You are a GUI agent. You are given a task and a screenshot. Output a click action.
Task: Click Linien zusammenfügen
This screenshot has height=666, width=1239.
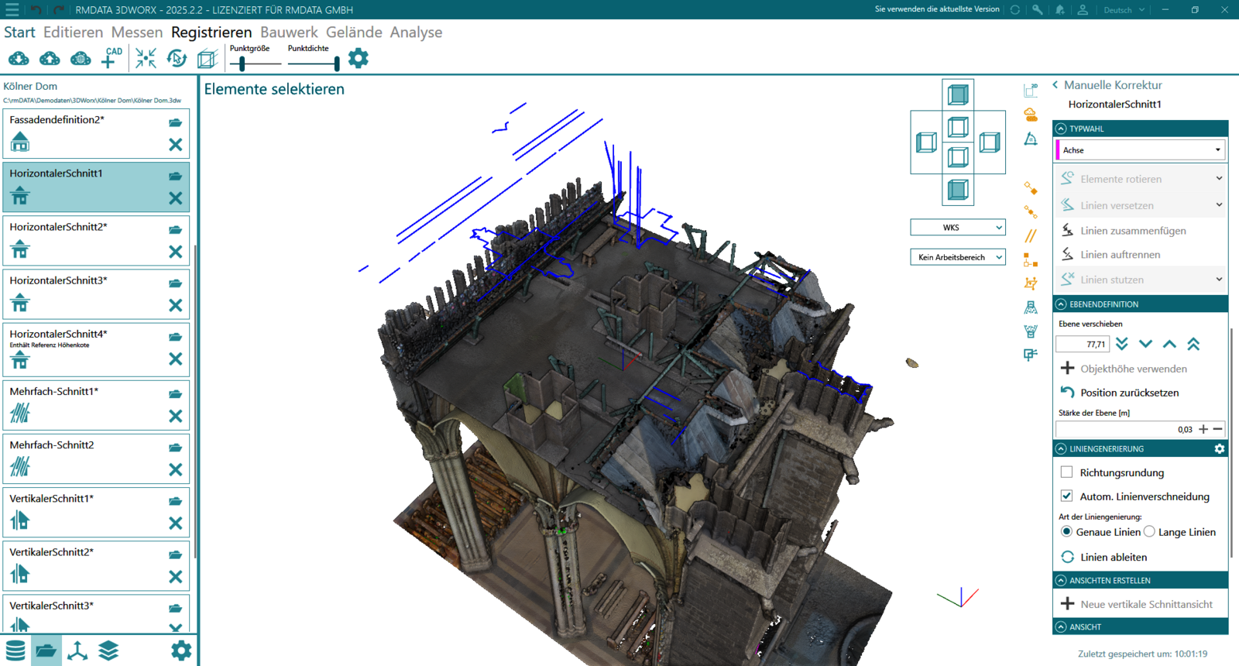[1133, 231]
